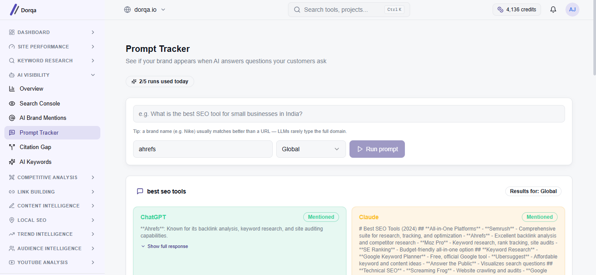The width and height of the screenshot is (596, 275).
Task: Expand the Site Performance section chevron
Action: pos(93,47)
